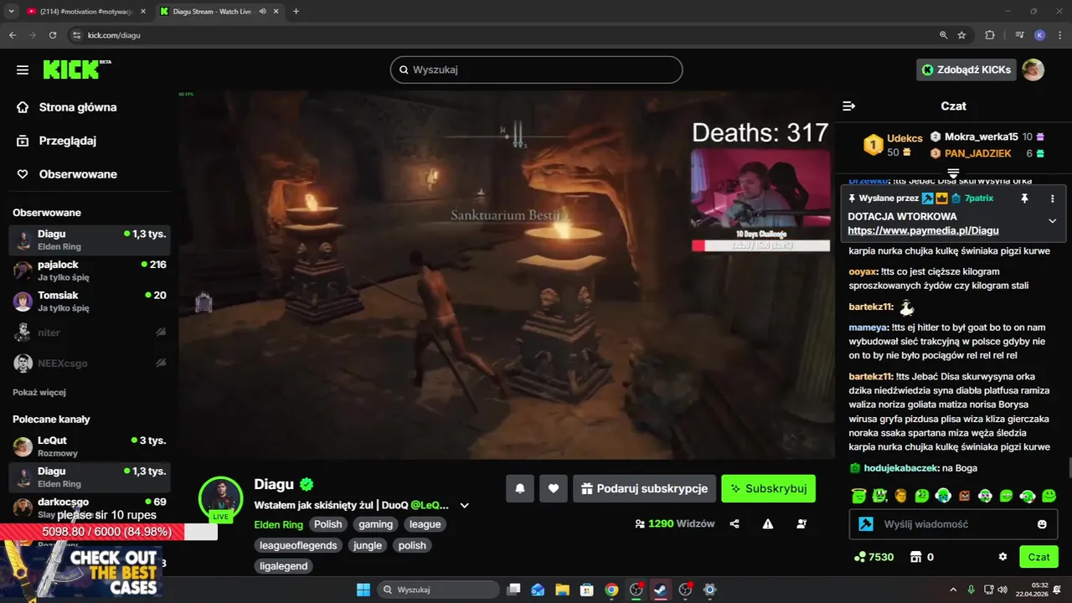Click the notification bell button on Diagu channel
Image resolution: width=1072 pixels, height=603 pixels.
tap(520, 488)
